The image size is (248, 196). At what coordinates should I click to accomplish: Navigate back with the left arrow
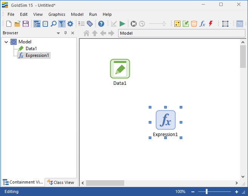[103, 33]
